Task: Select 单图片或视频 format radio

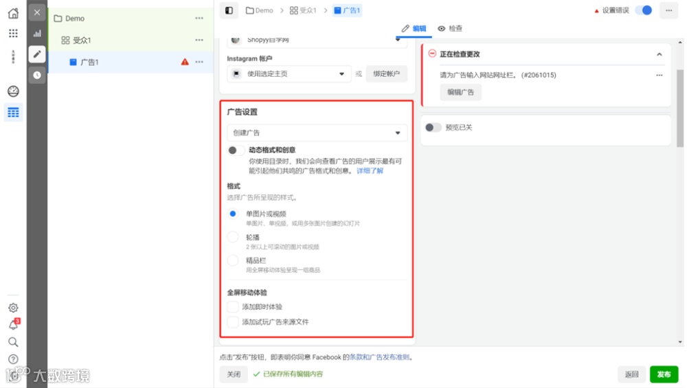Action: tap(233, 214)
